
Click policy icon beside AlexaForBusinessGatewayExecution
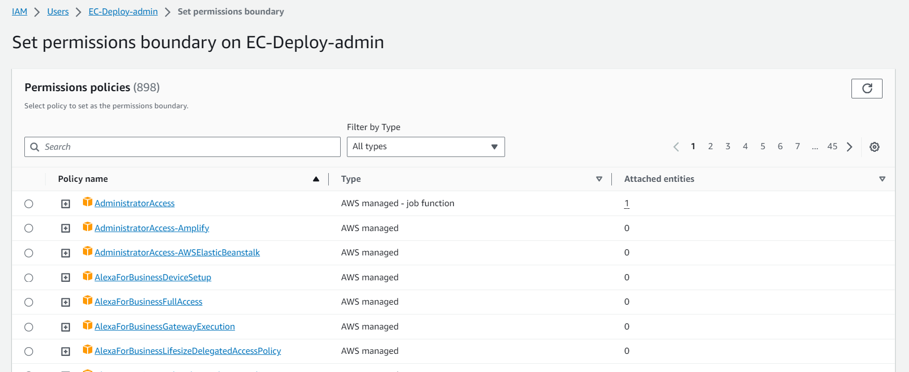click(x=88, y=325)
